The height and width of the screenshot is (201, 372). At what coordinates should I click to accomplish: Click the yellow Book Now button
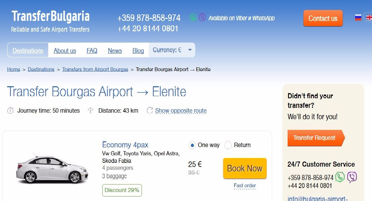pyautogui.click(x=245, y=168)
